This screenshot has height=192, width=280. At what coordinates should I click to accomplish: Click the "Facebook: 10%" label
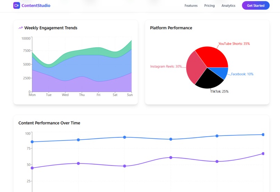click(242, 74)
